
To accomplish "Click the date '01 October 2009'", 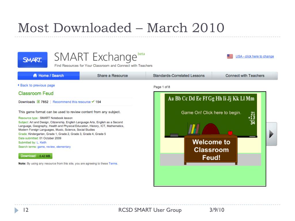I will tap(50, 138).
